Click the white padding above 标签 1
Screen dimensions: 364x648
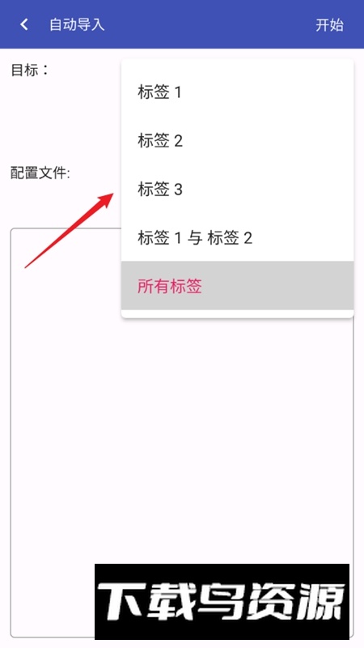[237, 64]
